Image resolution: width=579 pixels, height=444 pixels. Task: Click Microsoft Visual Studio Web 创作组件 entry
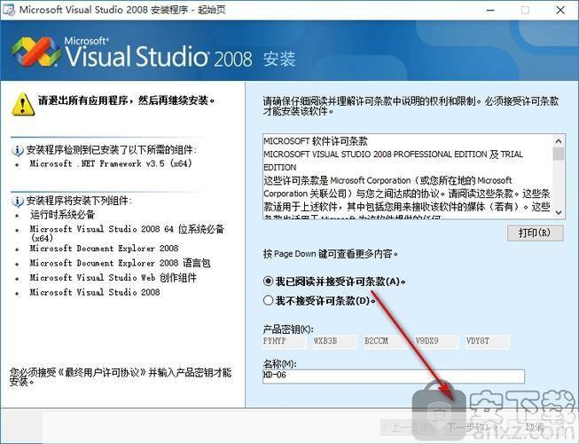(113, 278)
